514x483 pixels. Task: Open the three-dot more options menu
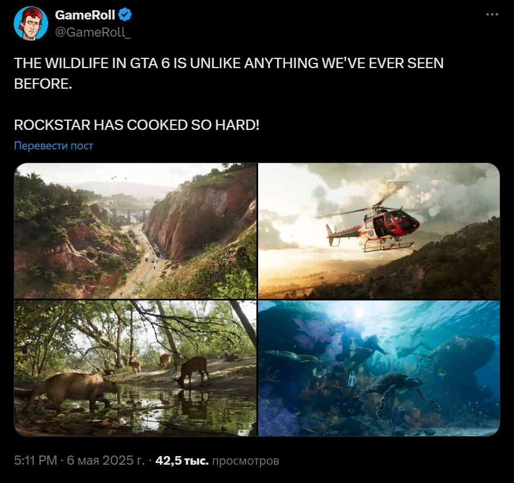tap(492, 14)
